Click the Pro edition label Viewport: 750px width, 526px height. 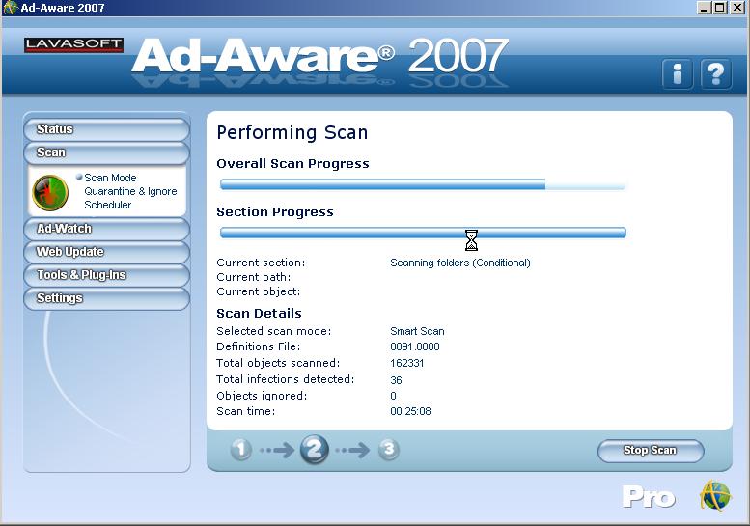coord(648,497)
